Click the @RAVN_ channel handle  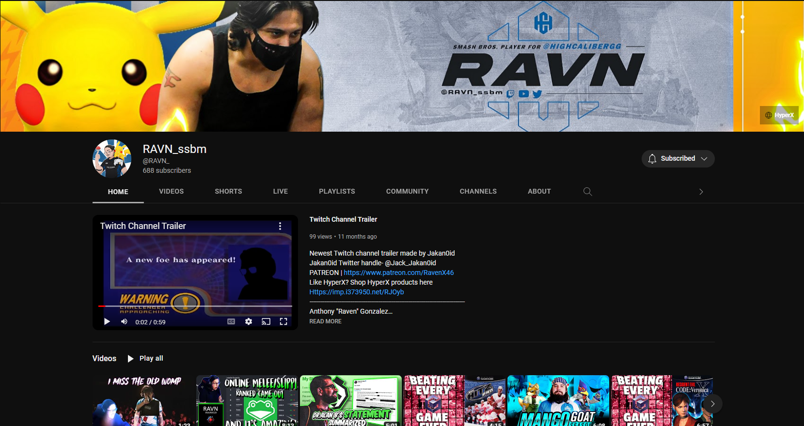(156, 161)
